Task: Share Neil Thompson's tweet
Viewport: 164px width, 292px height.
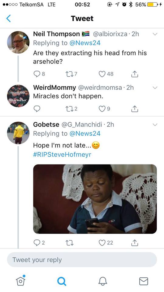Action: 134,74
